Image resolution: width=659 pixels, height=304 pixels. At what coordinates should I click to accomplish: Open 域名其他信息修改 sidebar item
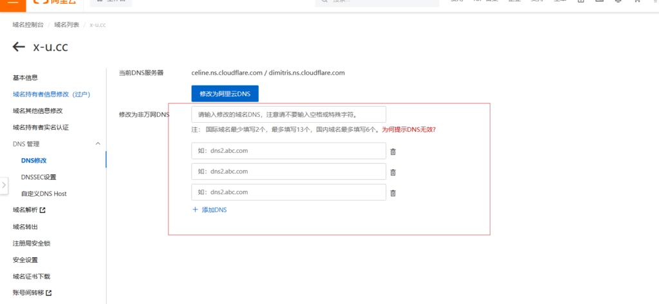[38, 111]
